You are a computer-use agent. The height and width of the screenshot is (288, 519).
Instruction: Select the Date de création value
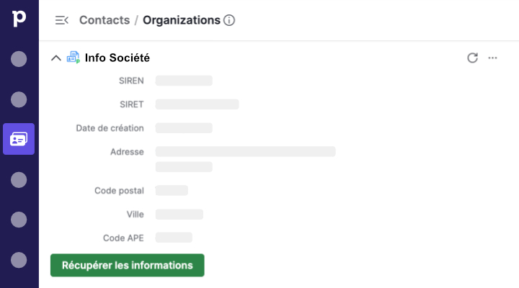pos(184,128)
